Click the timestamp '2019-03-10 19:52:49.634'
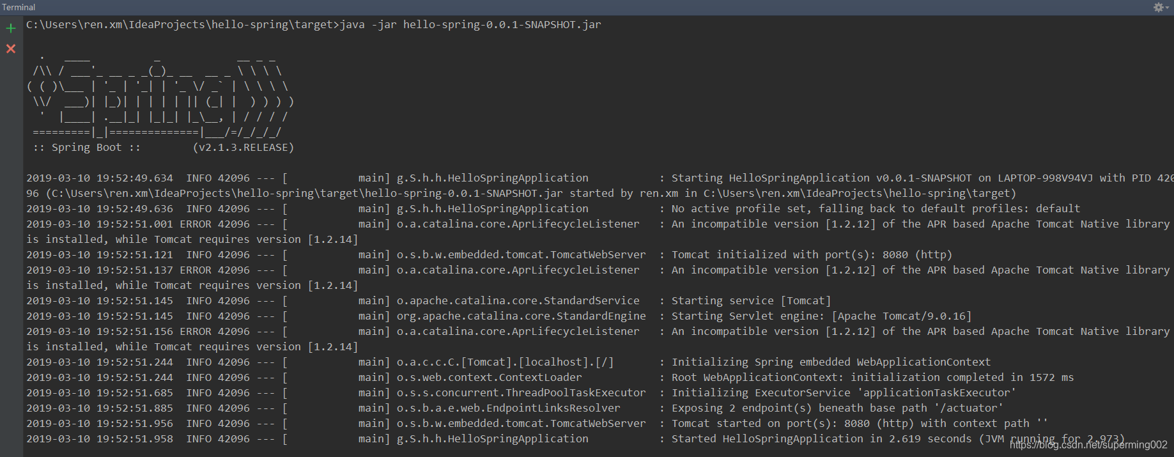Screen dimensions: 1174x457 100,178
